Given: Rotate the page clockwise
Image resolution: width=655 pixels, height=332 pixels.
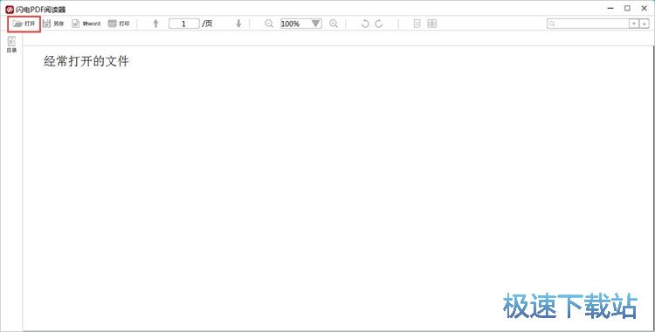Looking at the screenshot, I should [x=379, y=24].
